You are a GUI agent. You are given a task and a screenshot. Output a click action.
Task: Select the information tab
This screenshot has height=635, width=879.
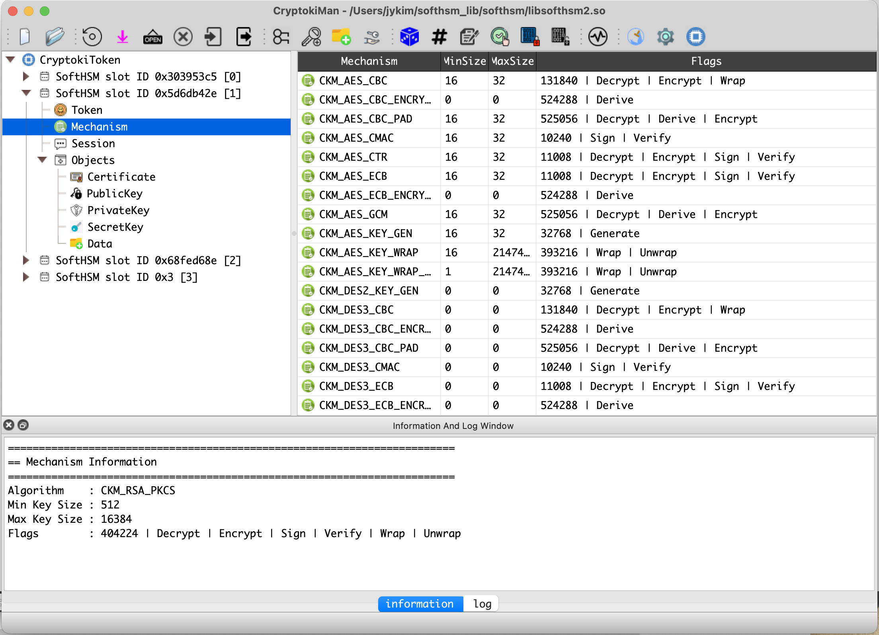tap(420, 604)
